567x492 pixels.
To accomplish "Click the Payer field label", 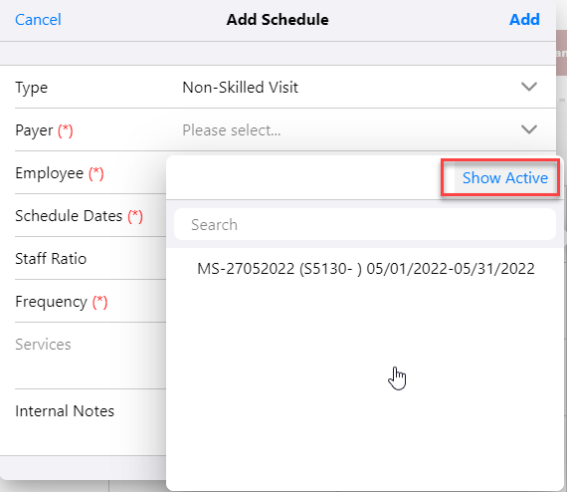I will [x=34, y=130].
